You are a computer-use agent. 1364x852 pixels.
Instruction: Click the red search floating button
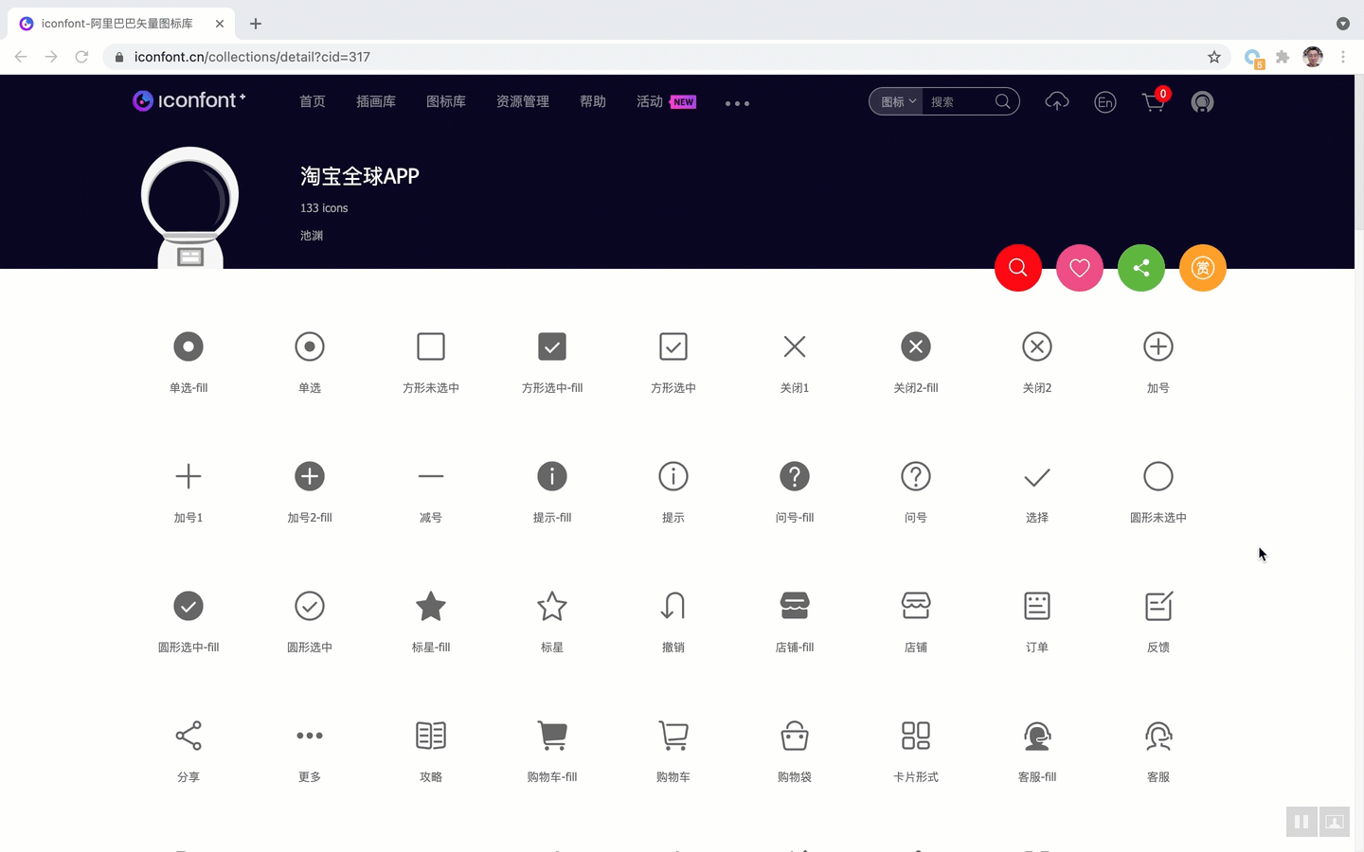click(1018, 268)
